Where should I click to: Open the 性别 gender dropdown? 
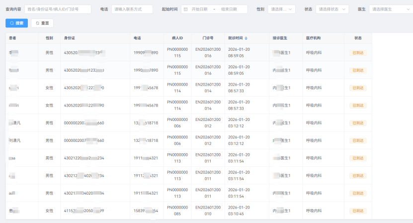click(x=281, y=9)
